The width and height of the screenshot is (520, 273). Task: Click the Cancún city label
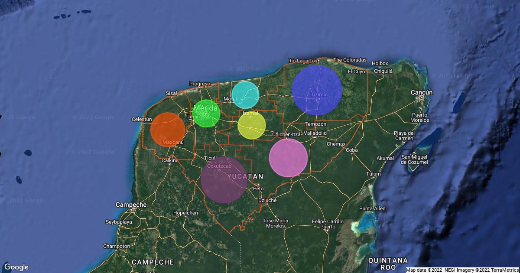pos(422,92)
